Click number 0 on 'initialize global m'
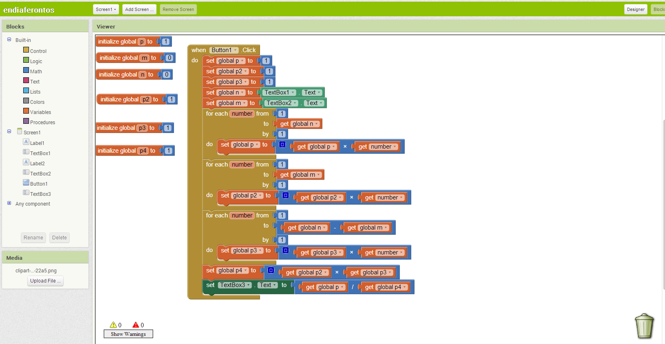The width and height of the screenshot is (665, 344). pyautogui.click(x=170, y=58)
